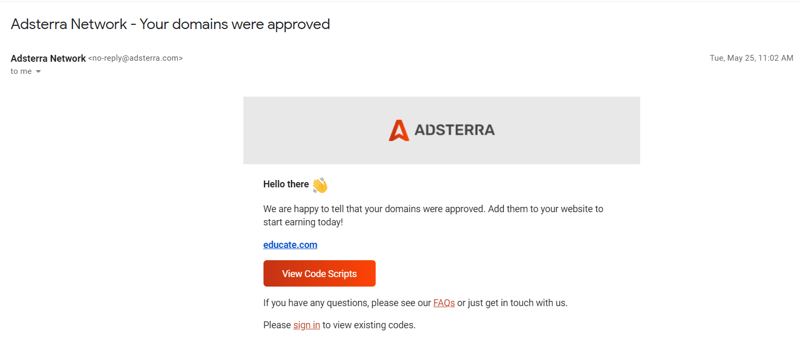
Task: Click the "to me" recipient label
Action: (21, 71)
